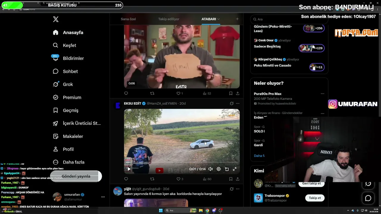Image resolution: width=381 pixels, height=214 pixels.
Task: View analytics showing 52 views
Action: [x=207, y=93]
